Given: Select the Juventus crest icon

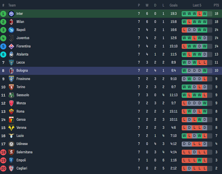Looking at the screenshot, I should coord(11,38).
